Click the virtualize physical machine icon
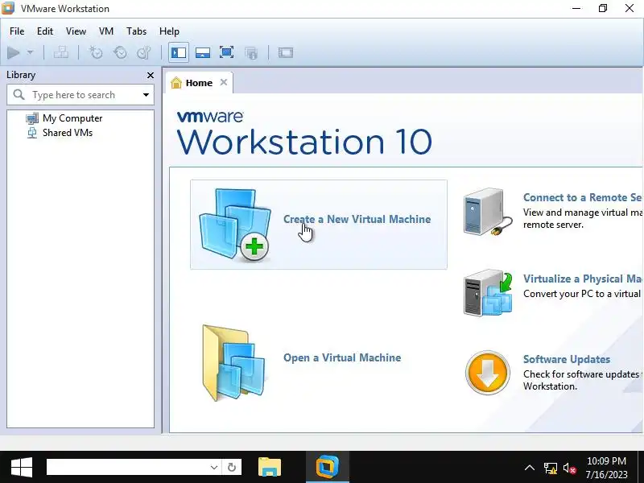 (x=488, y=292)
